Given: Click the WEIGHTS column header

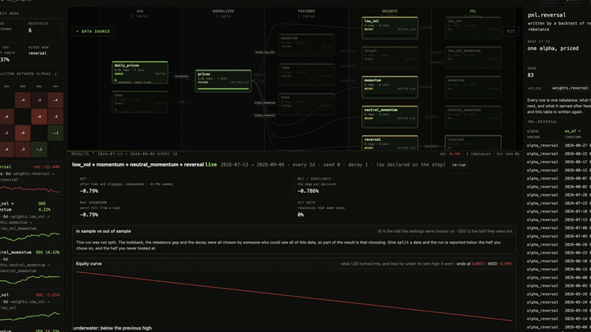Looking at the screenshot, I should pyautogui.click(x=390, y=11).
